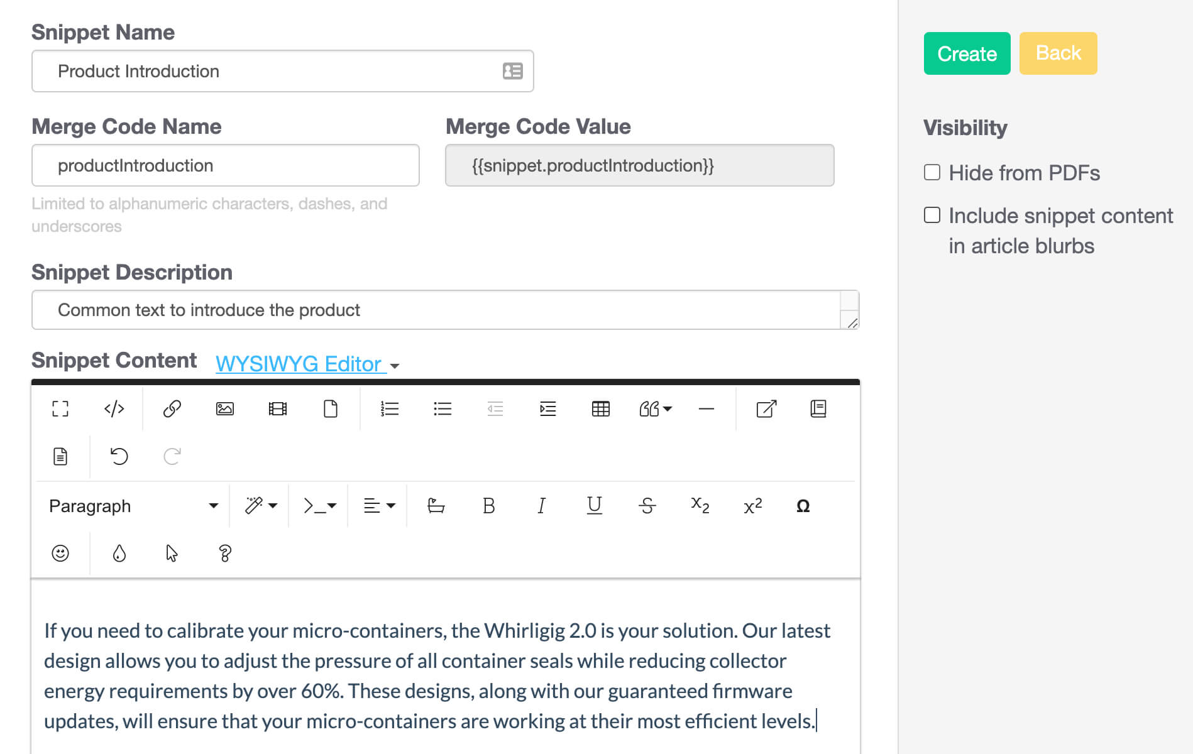Viewport: 1193px width, 754px height.
Task: Click the Insert Video icon
Action: 277,409
